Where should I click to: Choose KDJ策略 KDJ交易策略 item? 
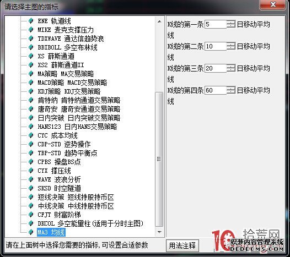(69, 91)
